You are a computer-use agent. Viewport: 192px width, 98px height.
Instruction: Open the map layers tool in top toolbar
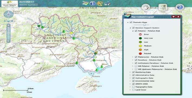[86, 3]
